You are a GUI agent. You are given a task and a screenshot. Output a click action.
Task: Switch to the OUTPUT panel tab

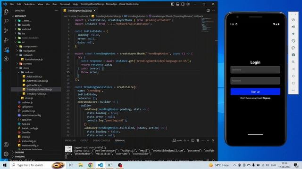84,140
